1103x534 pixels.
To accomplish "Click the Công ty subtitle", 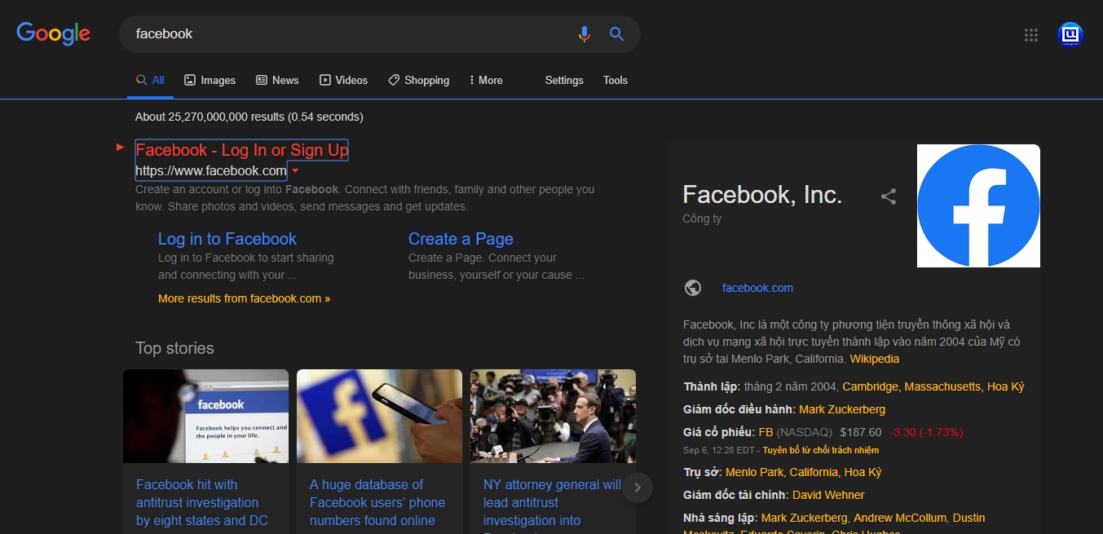I will click(702, 218).
